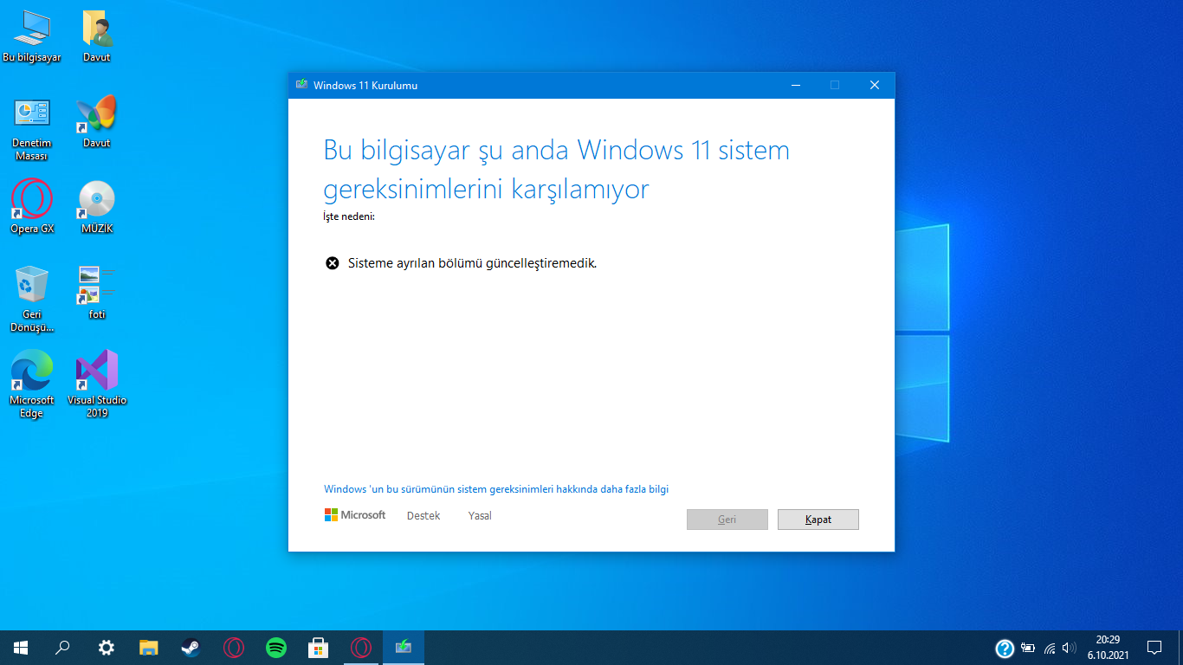Click the greyed-out Geri button

click(727, 520)
